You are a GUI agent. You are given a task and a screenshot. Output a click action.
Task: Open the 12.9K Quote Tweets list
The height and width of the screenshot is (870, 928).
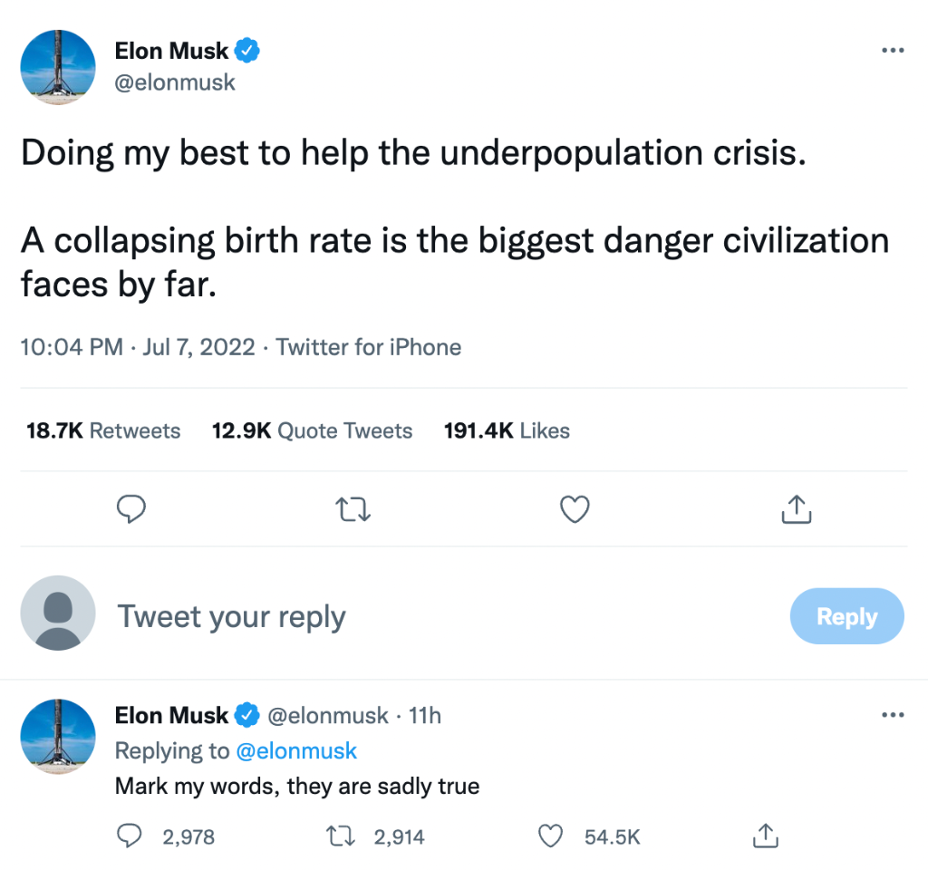coord(312,430)
